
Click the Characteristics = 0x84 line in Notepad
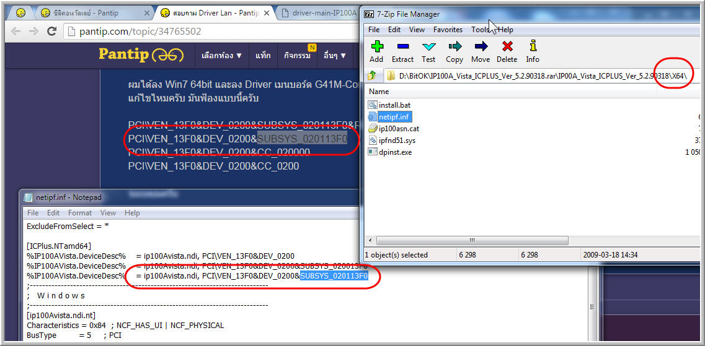(125, 325)
